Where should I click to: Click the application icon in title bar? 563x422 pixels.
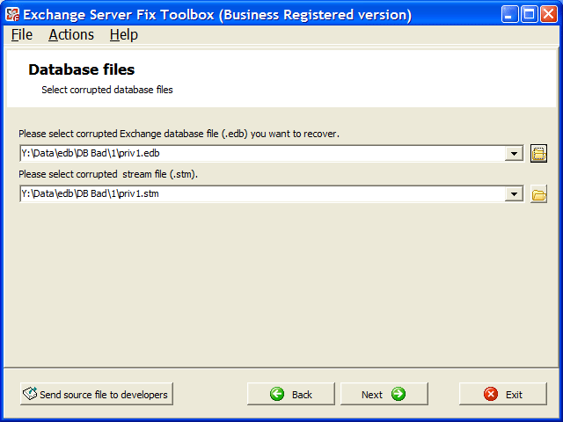12,14
